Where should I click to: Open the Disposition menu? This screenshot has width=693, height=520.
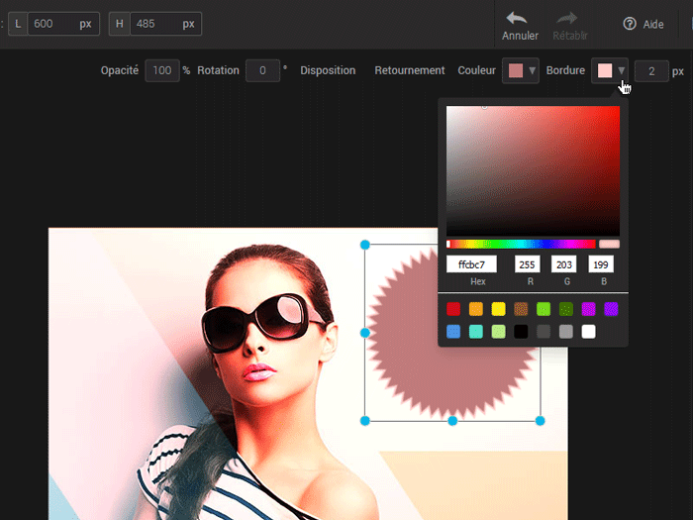pos(328,71)
